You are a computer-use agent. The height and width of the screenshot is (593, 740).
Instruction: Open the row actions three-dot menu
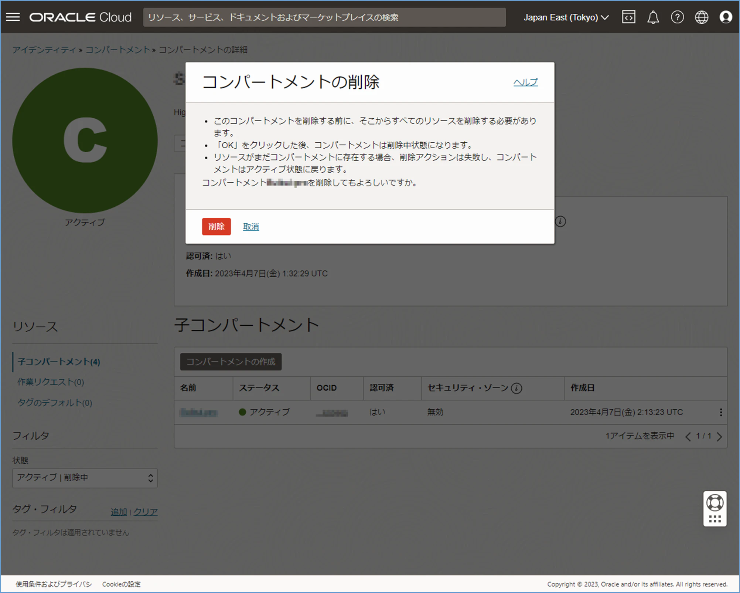720,412
